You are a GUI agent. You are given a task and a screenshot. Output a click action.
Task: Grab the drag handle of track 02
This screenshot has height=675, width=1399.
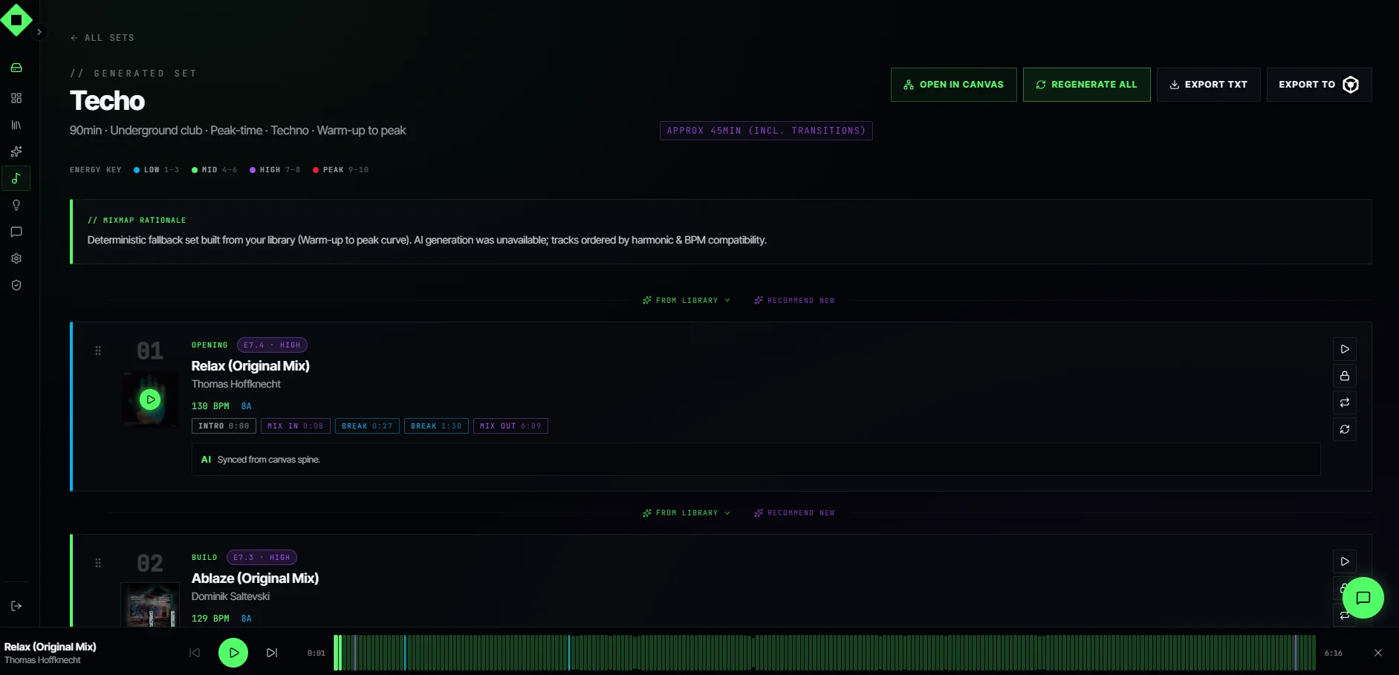pos(98,563)
